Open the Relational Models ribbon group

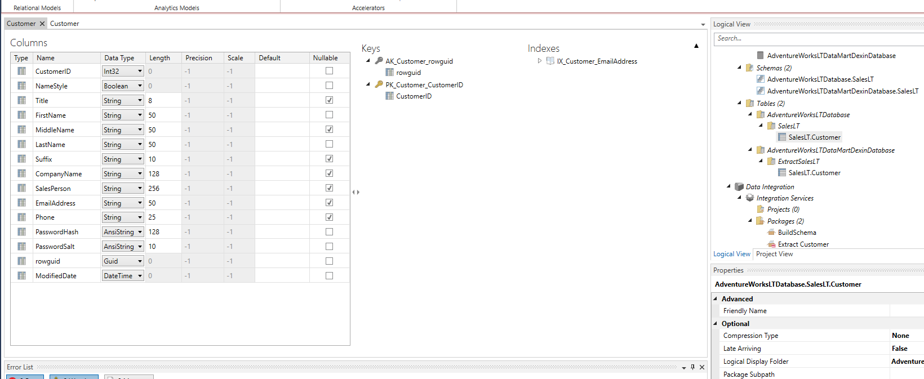[x=37, y=8]
